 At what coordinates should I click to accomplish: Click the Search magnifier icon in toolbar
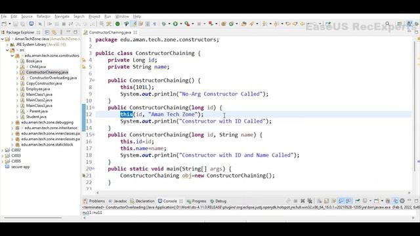point(387,24)
